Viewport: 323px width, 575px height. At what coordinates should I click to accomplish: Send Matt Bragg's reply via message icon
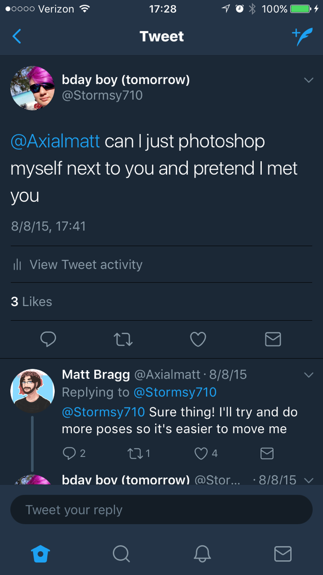point(267,454)
